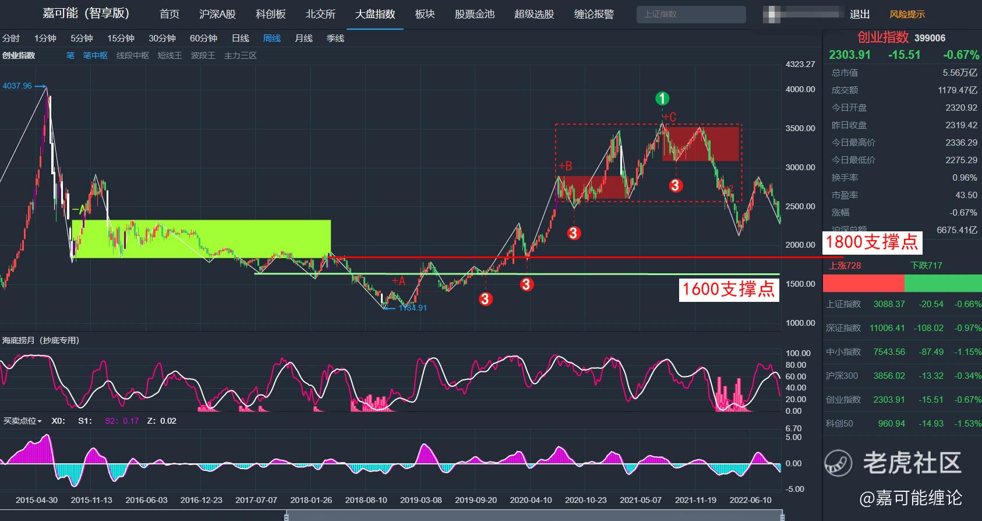This screenshot has height=521, width=982.
Task: Click the red 3 marker below 3000 level
Action: click(x=675, y=185)
